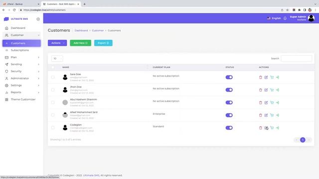Login as Afeef Mohammed Sa'd via arrow icon
The image size is (319, 179).
point(278,115)
